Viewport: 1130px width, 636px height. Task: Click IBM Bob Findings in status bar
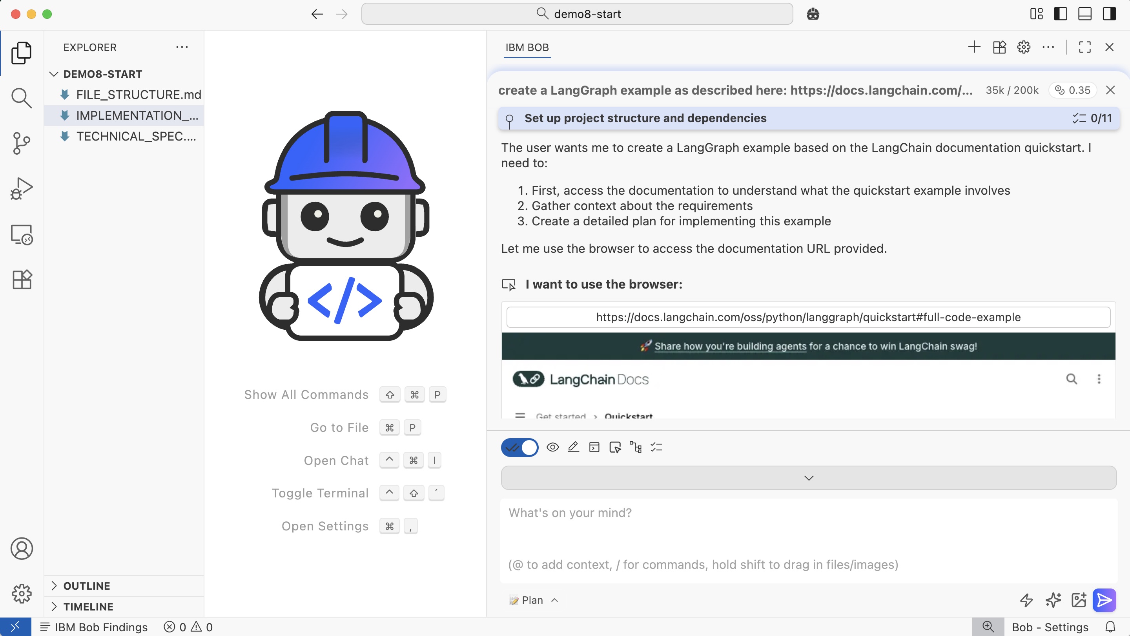coord(101,627)
